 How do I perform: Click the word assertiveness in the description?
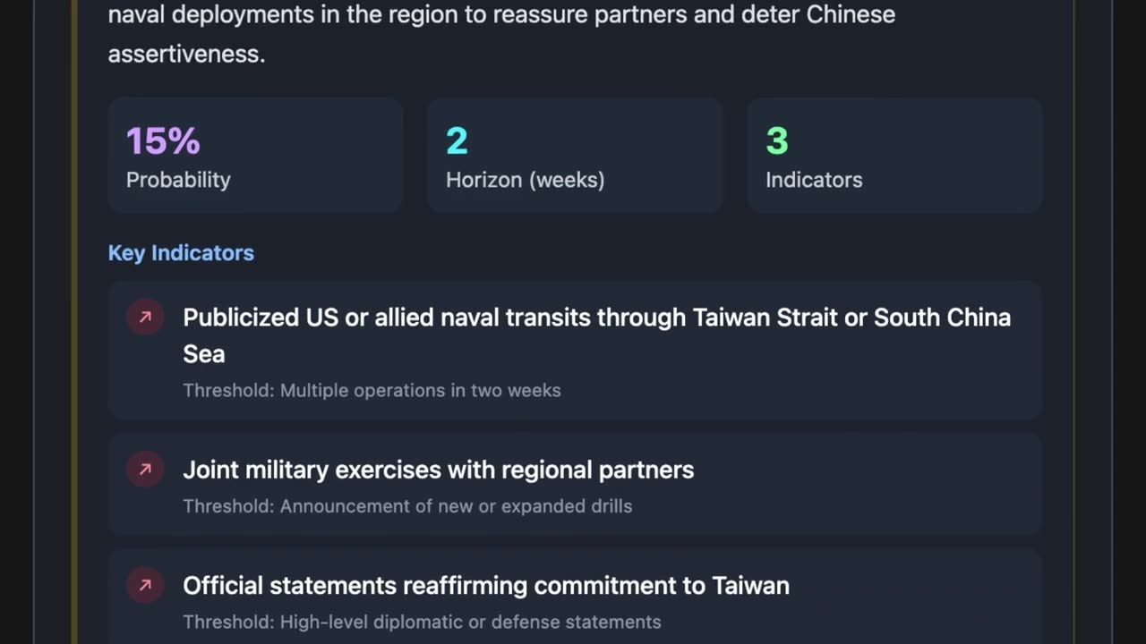pos(186,54)
